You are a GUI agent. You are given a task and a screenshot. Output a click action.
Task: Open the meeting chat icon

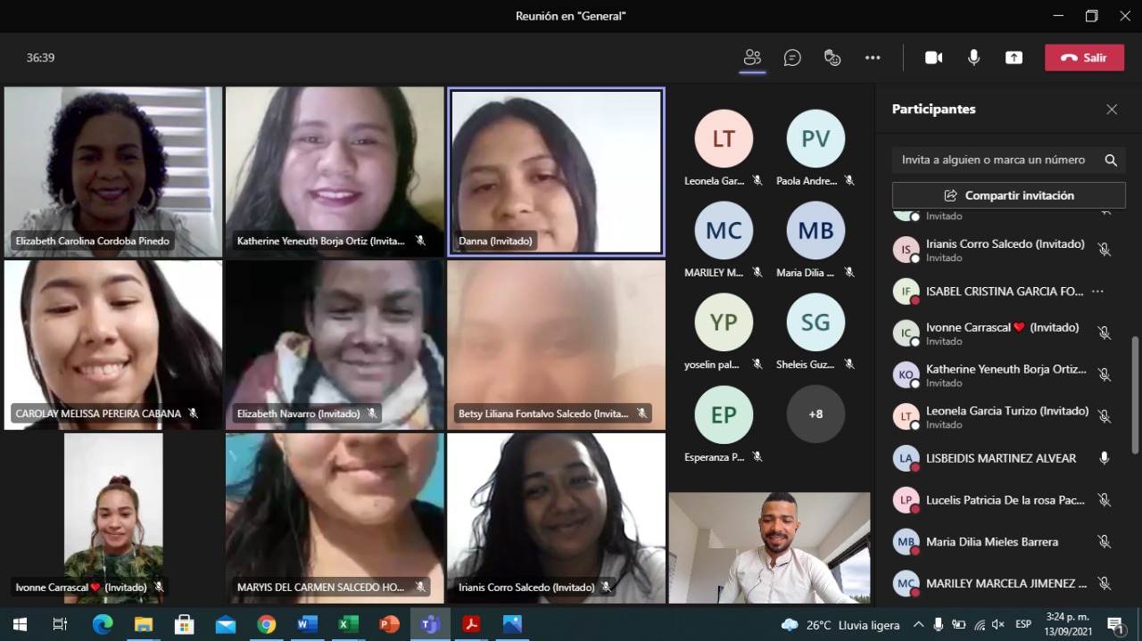pos(792,58)
